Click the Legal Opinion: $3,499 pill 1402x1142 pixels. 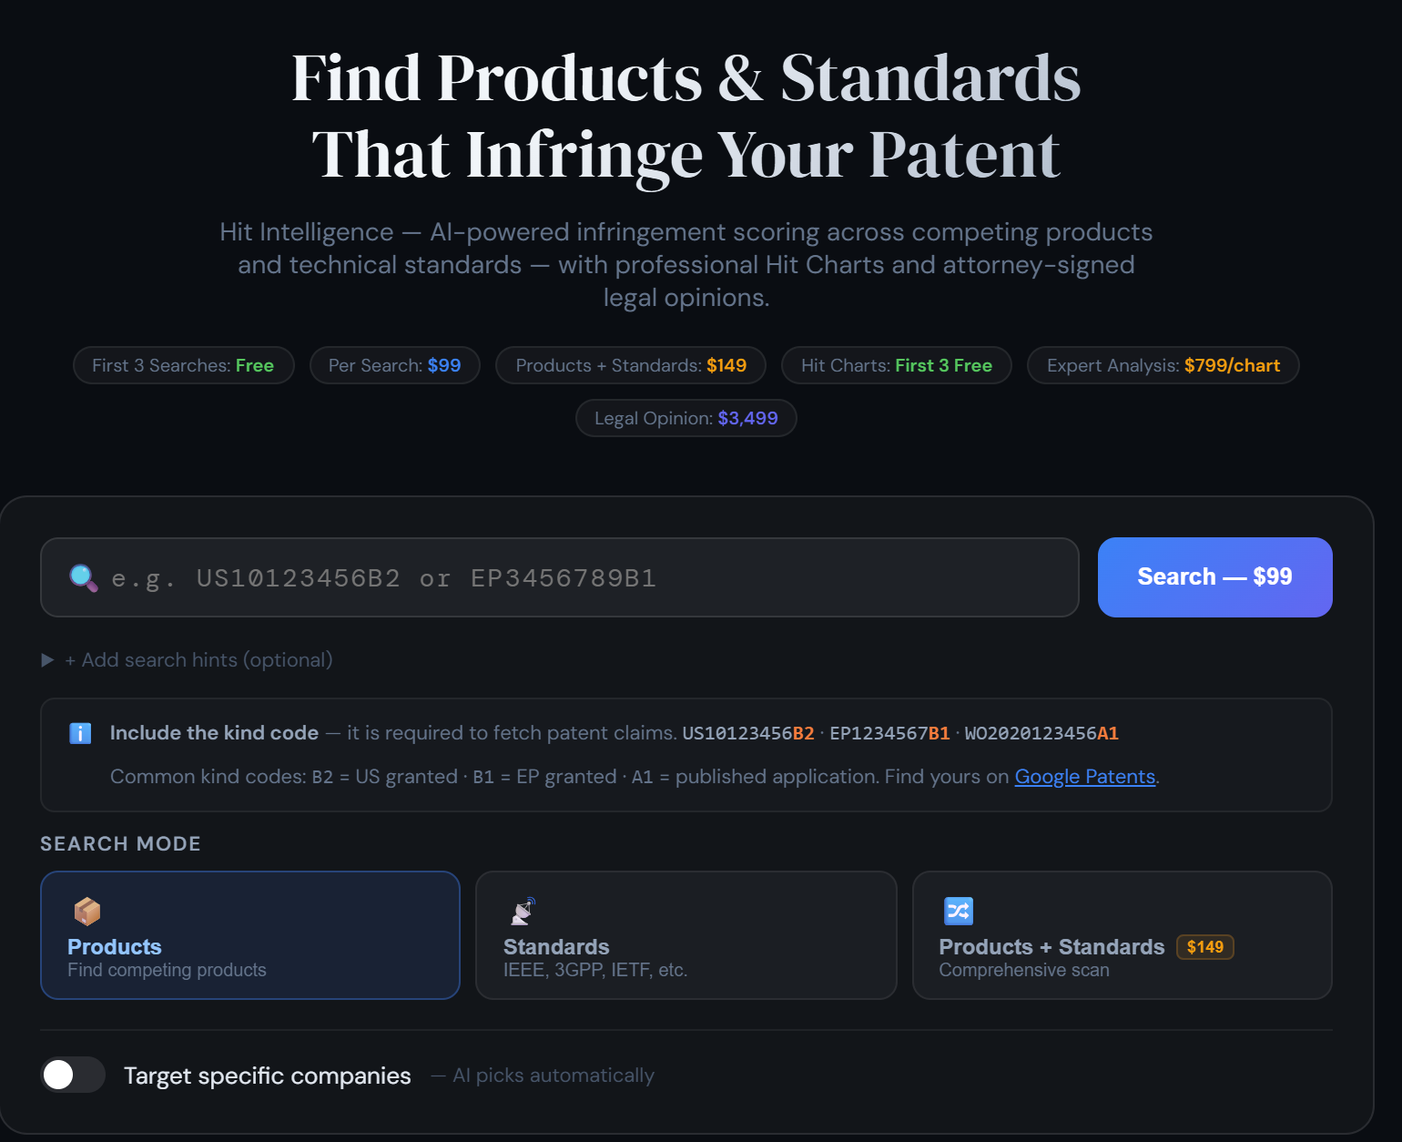click(x=686, y=418)
